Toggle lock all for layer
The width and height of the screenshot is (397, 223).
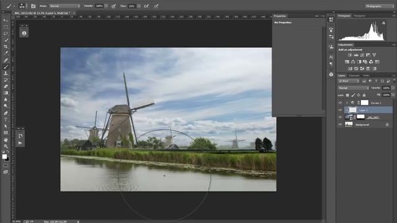point(364,95)
